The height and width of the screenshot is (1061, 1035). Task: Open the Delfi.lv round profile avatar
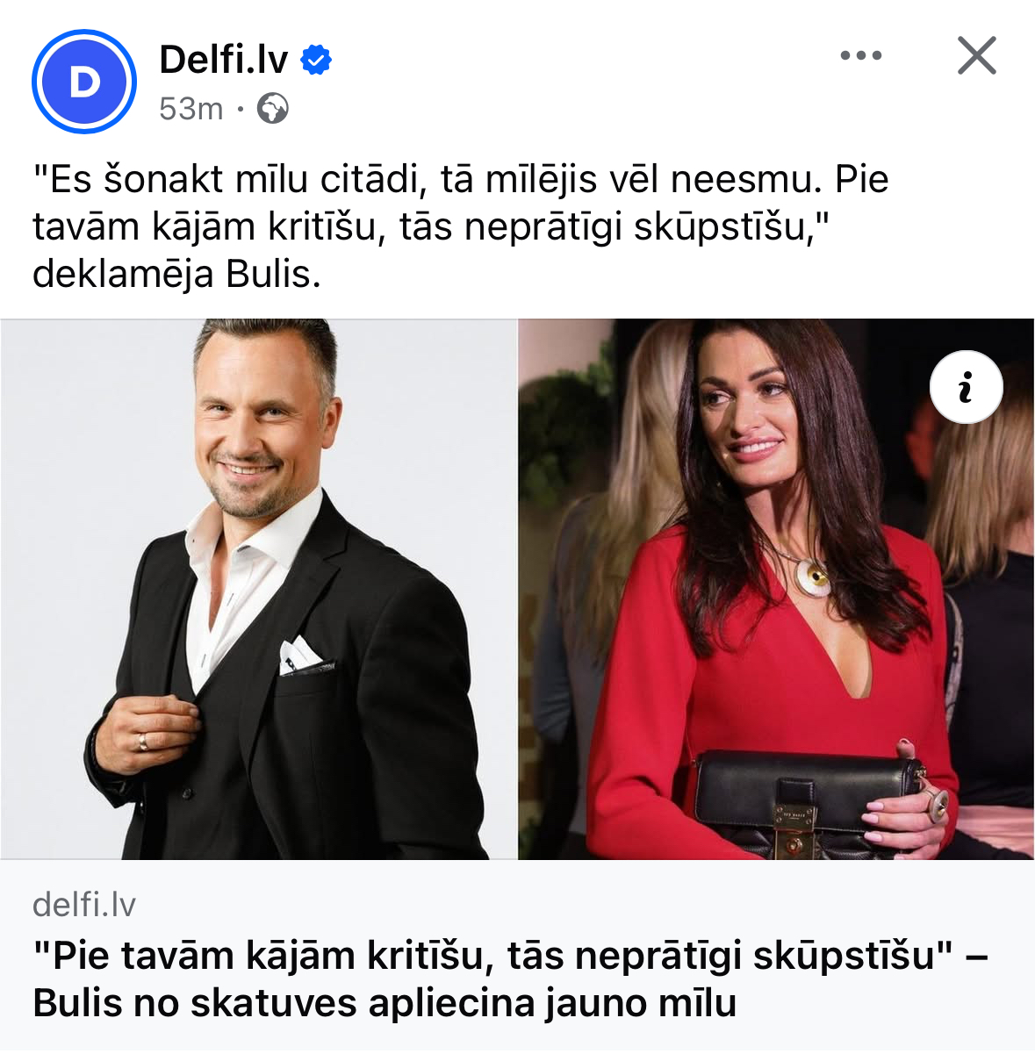tap(84, 82)
